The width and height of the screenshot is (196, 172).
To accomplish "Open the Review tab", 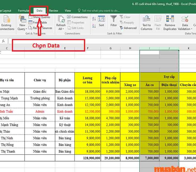I will tap(53, 11).
